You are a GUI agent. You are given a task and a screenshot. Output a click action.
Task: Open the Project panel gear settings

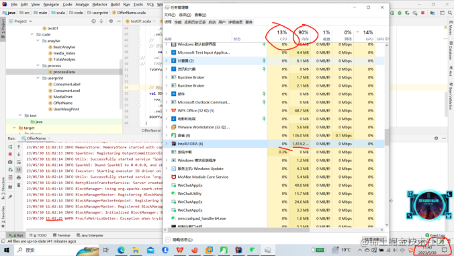(x=111, y=21)
